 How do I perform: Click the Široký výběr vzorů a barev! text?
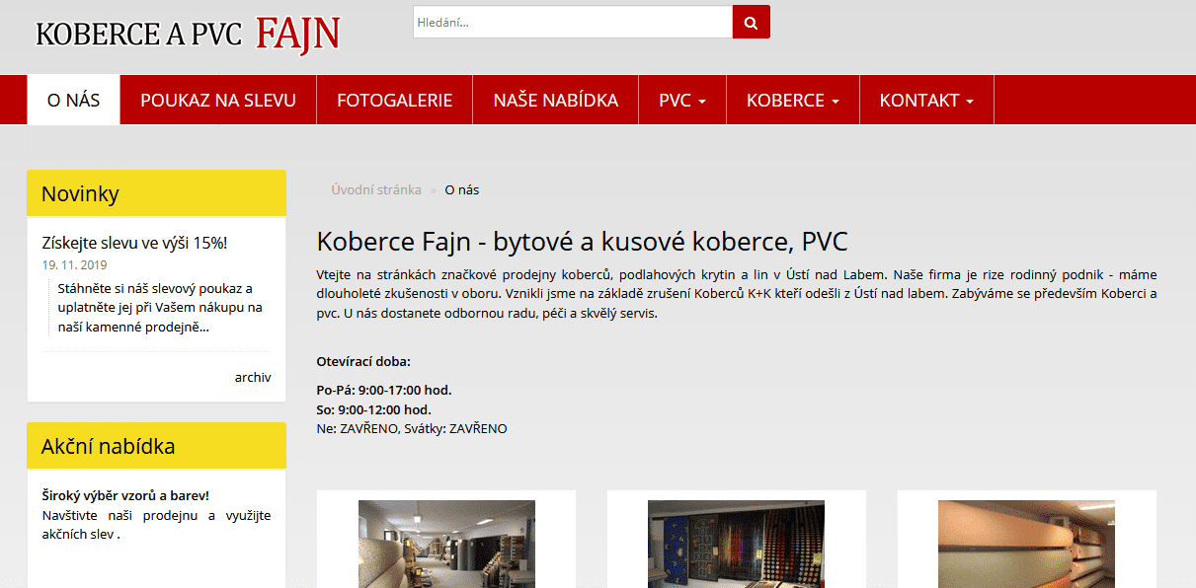pyautogui.click(x=125, y=495)
